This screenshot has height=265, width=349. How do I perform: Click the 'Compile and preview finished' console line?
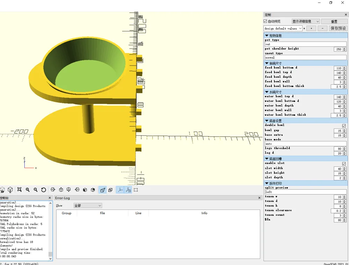(21, 249)
